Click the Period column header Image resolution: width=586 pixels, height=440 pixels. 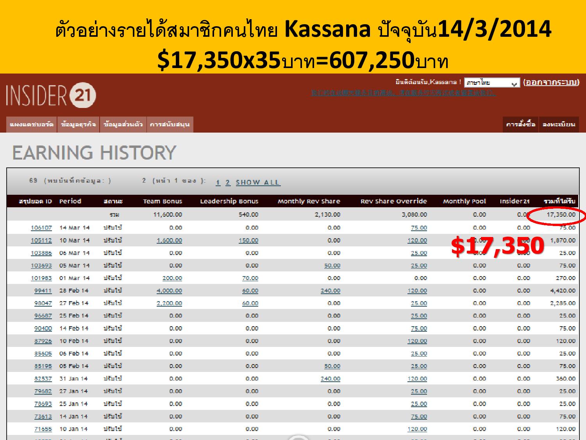pyautogui.click(x=70, y=201)
